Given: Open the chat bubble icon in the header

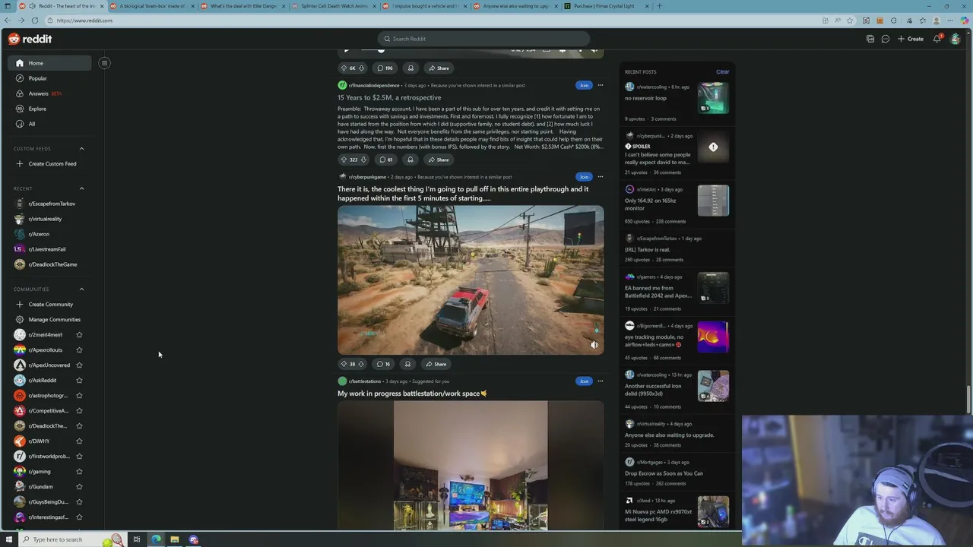Looking at the screenshot, I should tap(886, 39).
